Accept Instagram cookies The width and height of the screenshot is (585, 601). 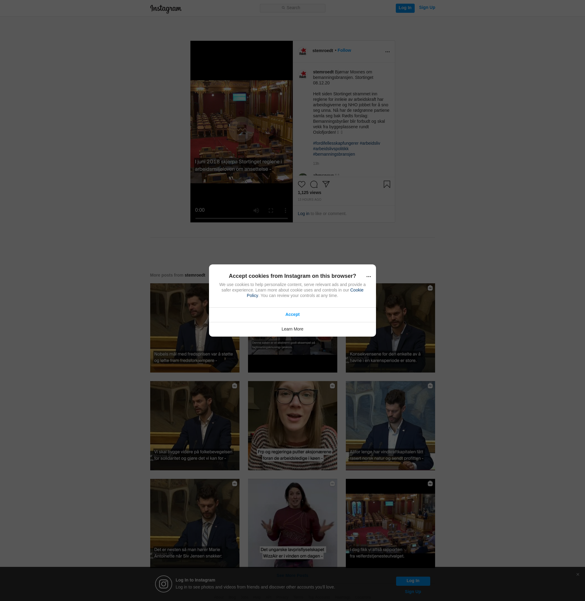tap(292, 314)
